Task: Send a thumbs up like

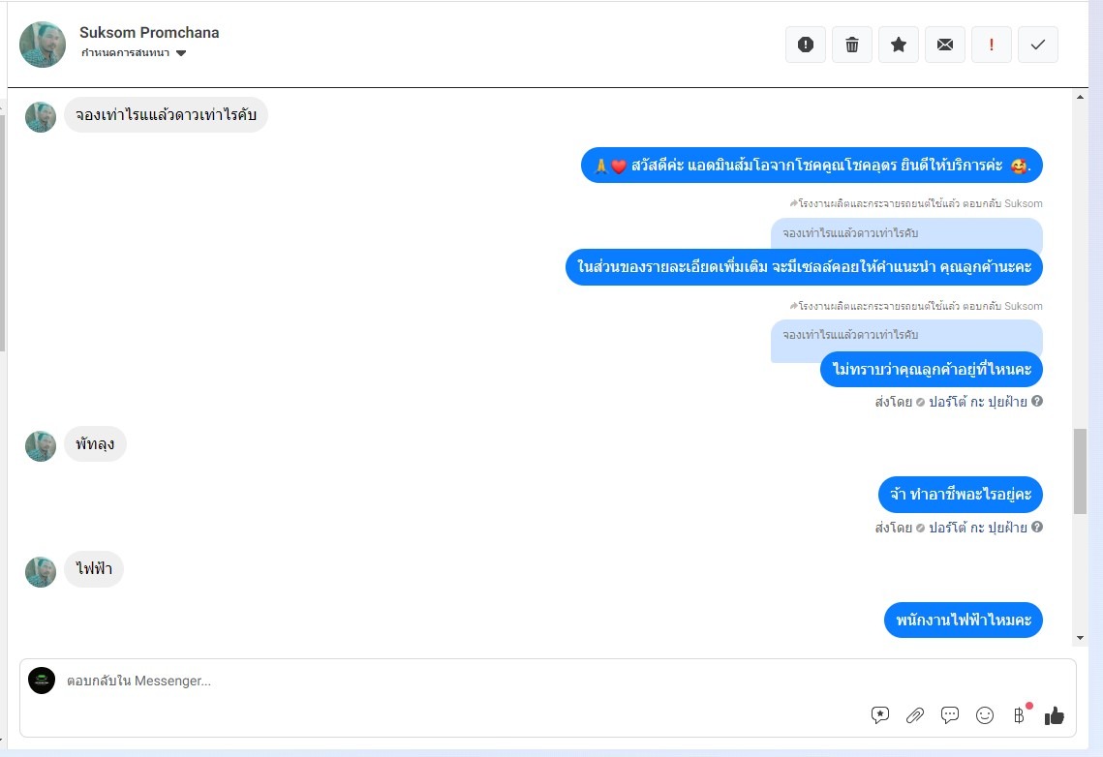Action: [1054, 715]
